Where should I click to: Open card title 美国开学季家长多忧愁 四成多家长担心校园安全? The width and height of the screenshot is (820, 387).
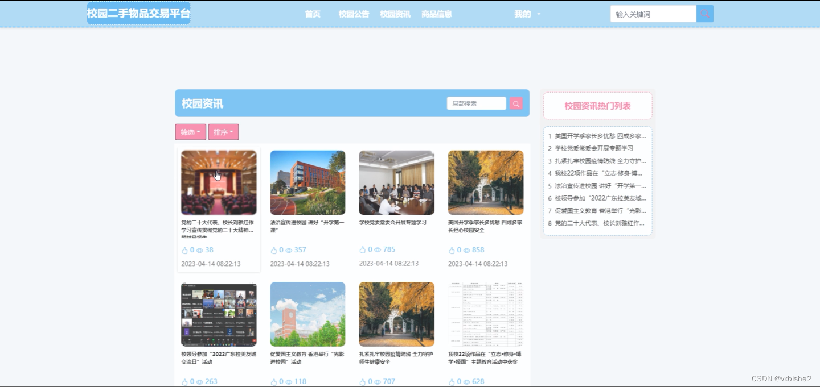pyautogui.click(x=485, y=226)
